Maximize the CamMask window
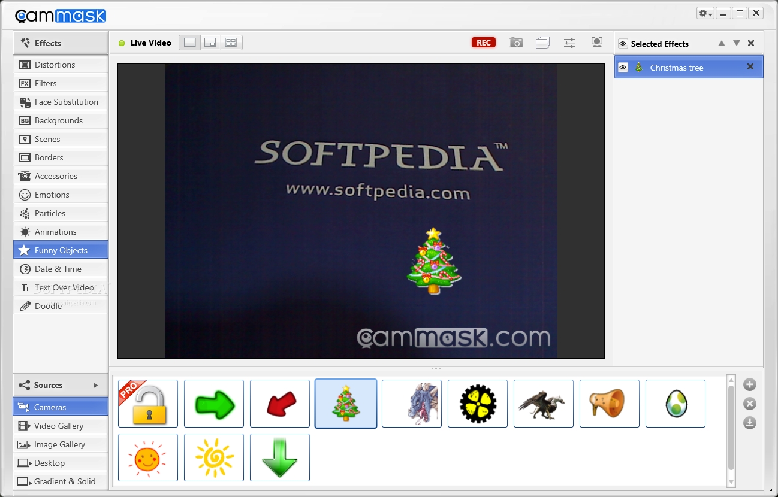This screenshot has width=778, height=497. (x=740, y=13)
